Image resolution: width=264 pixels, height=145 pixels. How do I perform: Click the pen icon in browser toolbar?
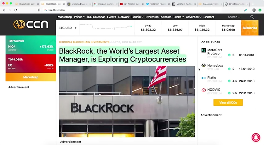coord(246,10)
